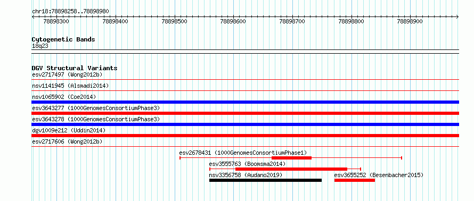
Task: Open variant esv3643278 label
Action: tap(95, 119)
